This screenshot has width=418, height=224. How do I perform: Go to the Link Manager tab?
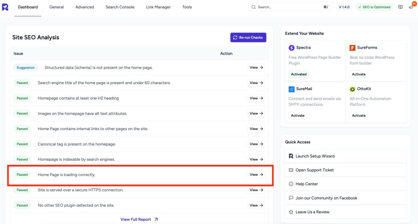(158, 7)
